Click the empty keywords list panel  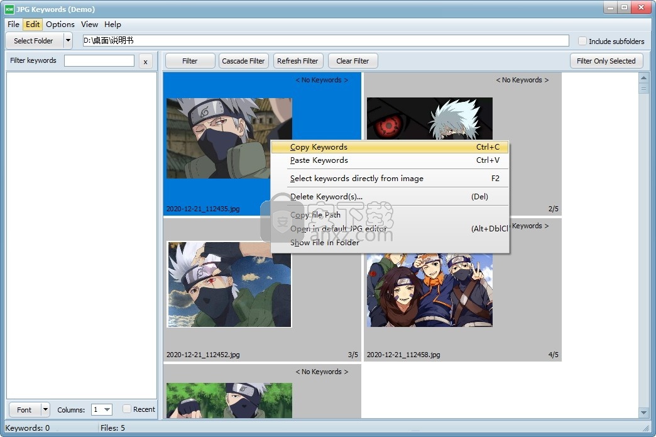click(x=82, y=235)
